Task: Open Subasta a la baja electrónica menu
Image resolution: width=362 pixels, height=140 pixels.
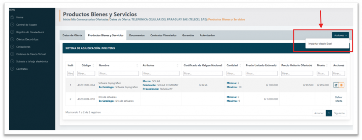Action: [32, 61]
